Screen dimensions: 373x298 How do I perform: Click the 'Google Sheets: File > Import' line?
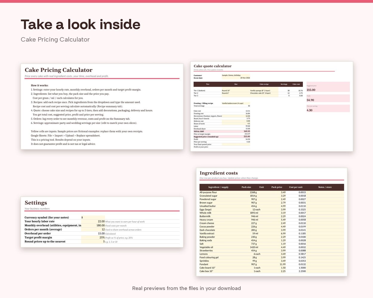(x=66, y=136)
